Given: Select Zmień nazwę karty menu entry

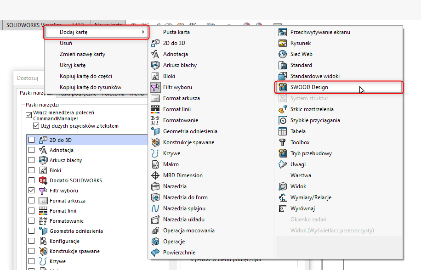Looking at the screenshot, I should pyautogui.click(x=97, y=54).
